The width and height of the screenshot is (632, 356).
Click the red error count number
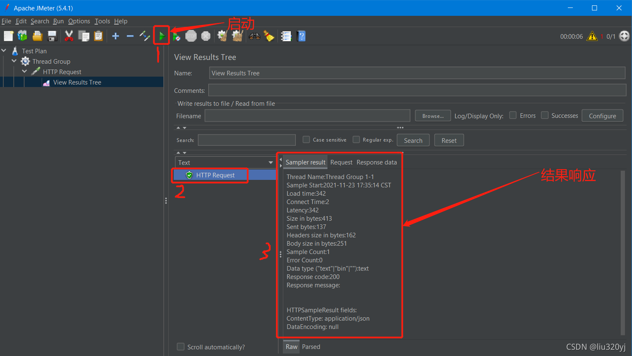tap(602, 37)
